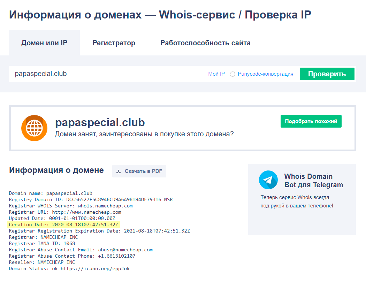This screenshot has width=366, height=289.
Task: Click the Теперь сервис Whois всегда description
Action: coord(297,201)
